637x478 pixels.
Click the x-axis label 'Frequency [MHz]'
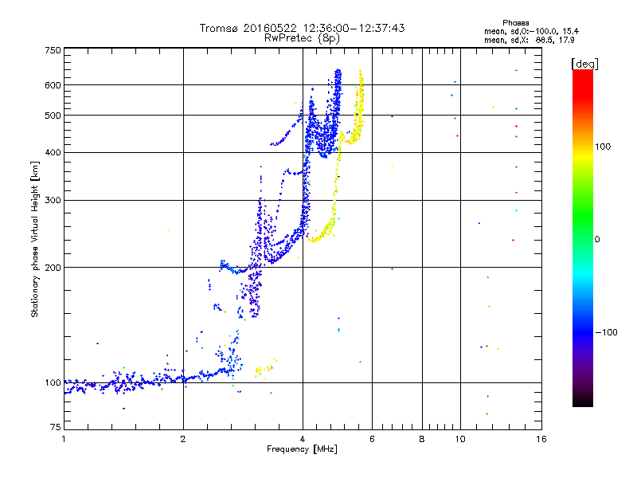coord(302,449)
